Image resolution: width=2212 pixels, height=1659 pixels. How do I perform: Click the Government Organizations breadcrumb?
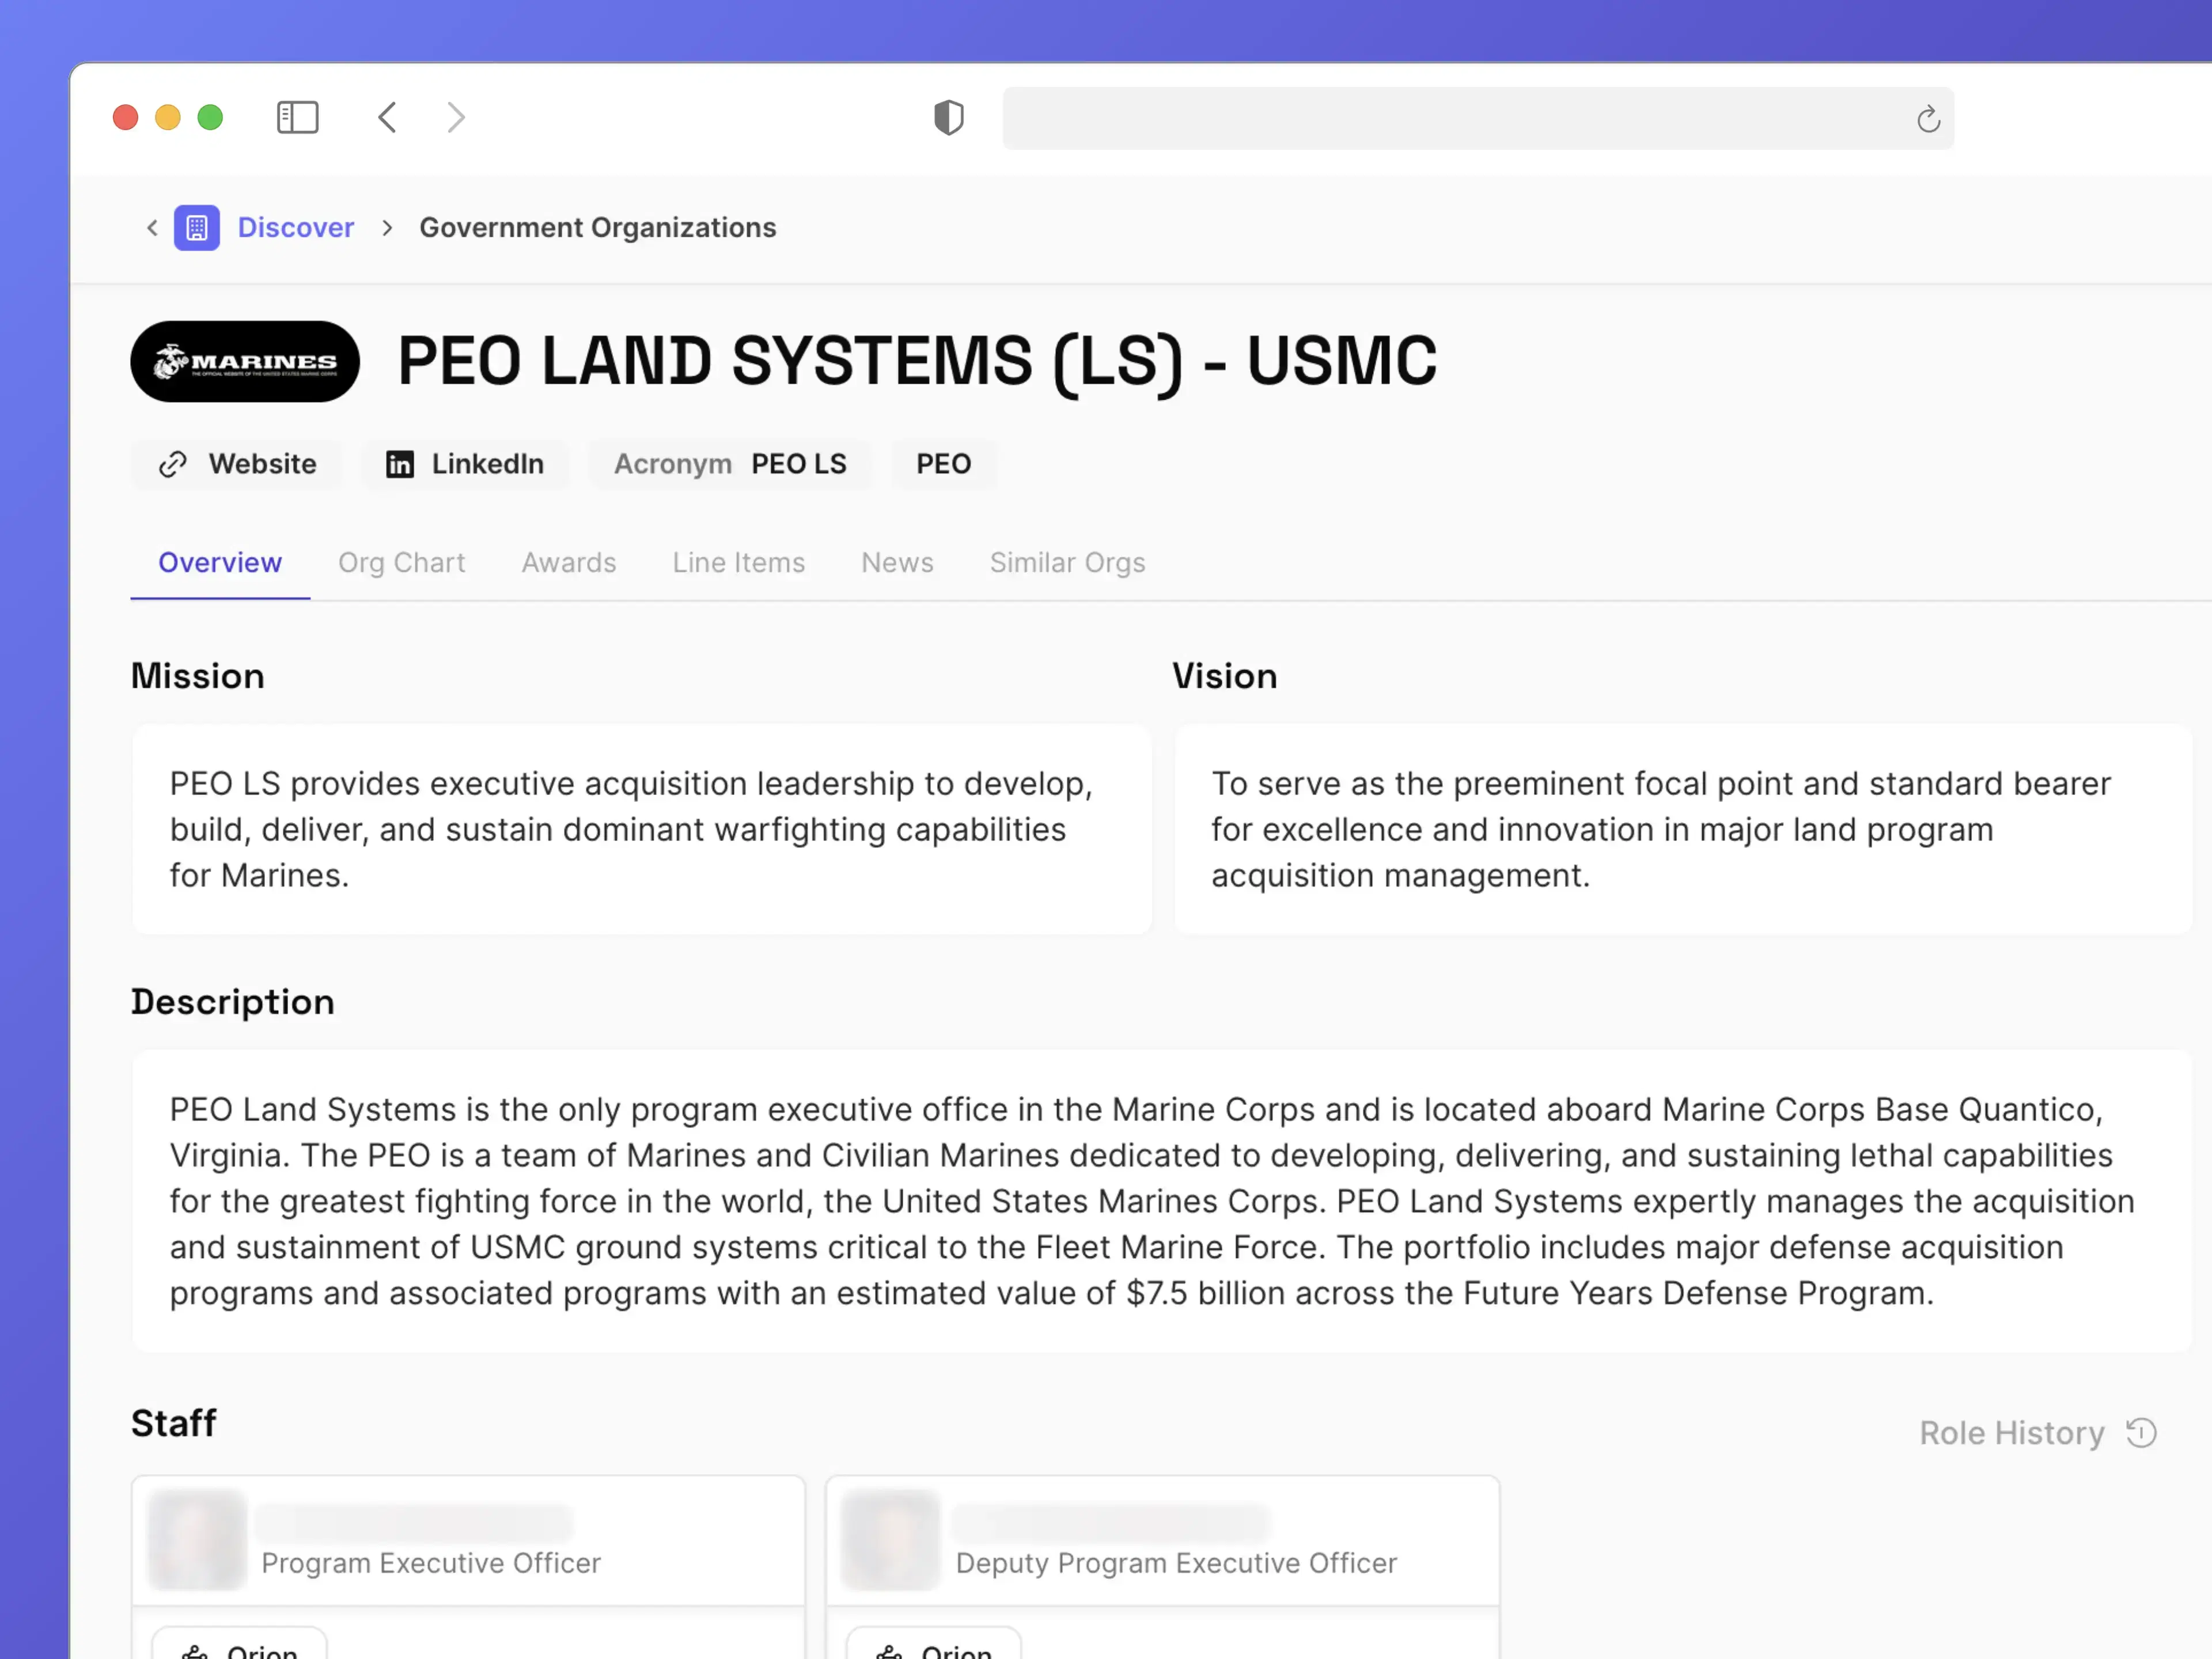coord(597,227)
